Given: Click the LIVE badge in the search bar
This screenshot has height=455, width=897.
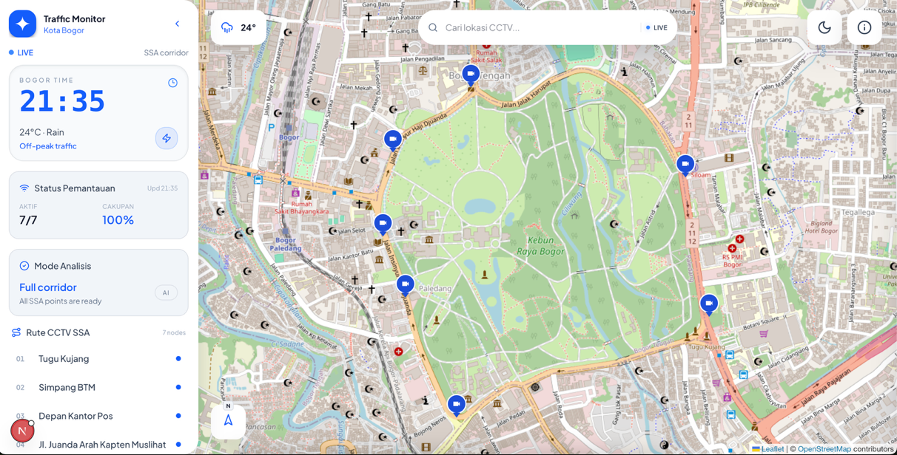Looking at the screenshot, I should point(656,27).
